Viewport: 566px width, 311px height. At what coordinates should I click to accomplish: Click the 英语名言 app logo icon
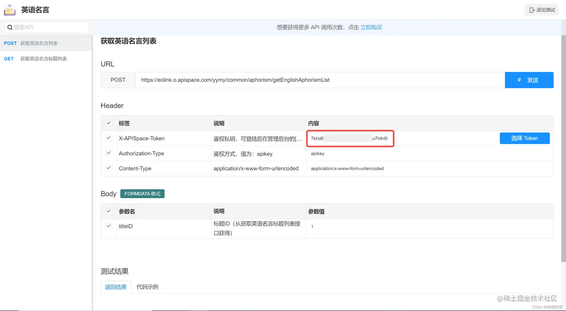tap(10, 10)
